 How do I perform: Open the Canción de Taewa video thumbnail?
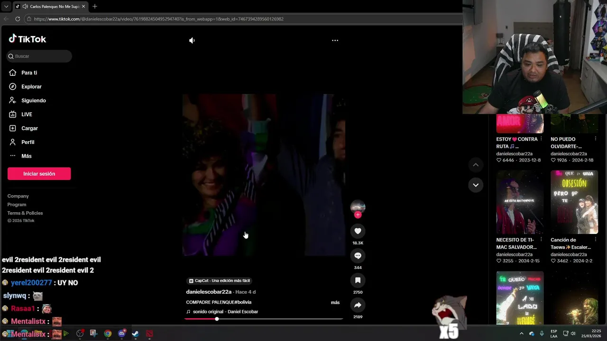pyautogui.click(x=574, y=202)
